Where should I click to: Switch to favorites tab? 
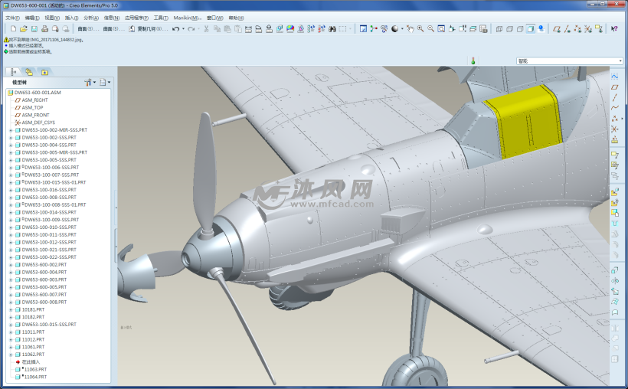(44, 72)
